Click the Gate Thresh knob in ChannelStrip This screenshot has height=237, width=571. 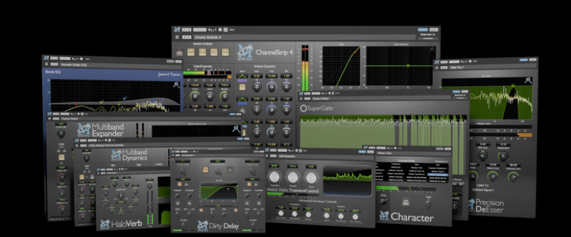pos(195,96)
